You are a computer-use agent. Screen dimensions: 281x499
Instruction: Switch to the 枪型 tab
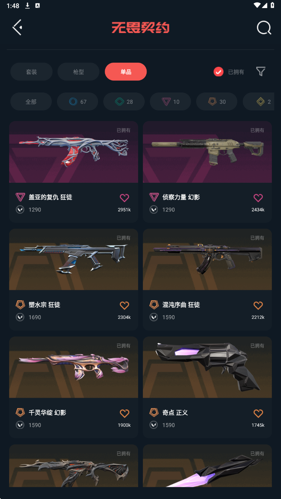click(79, 72)
